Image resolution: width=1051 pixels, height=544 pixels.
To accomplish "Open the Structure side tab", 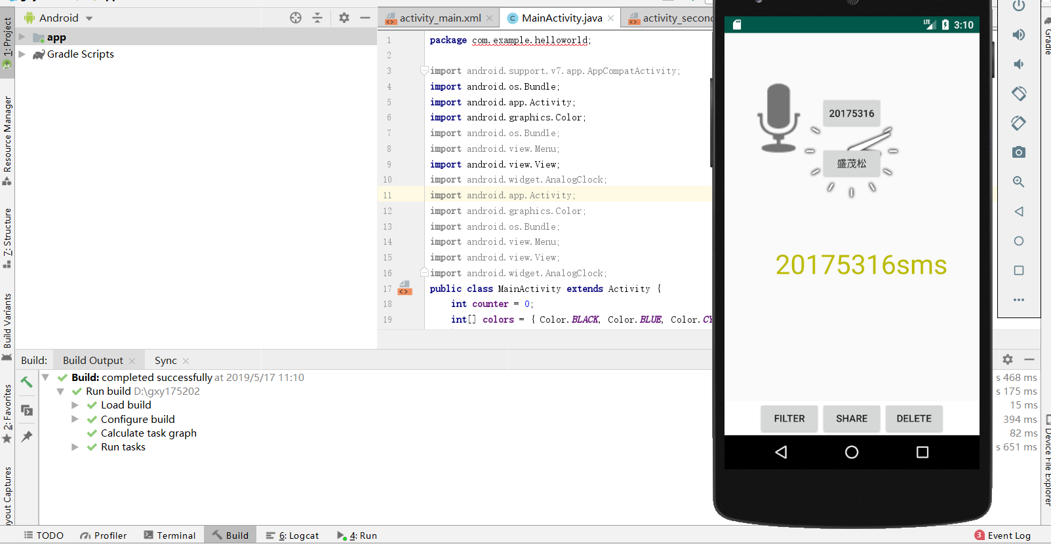I will pos(7,238).
